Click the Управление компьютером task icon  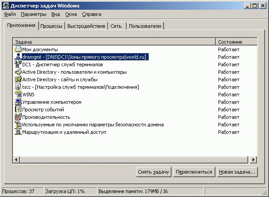(18, 102)
